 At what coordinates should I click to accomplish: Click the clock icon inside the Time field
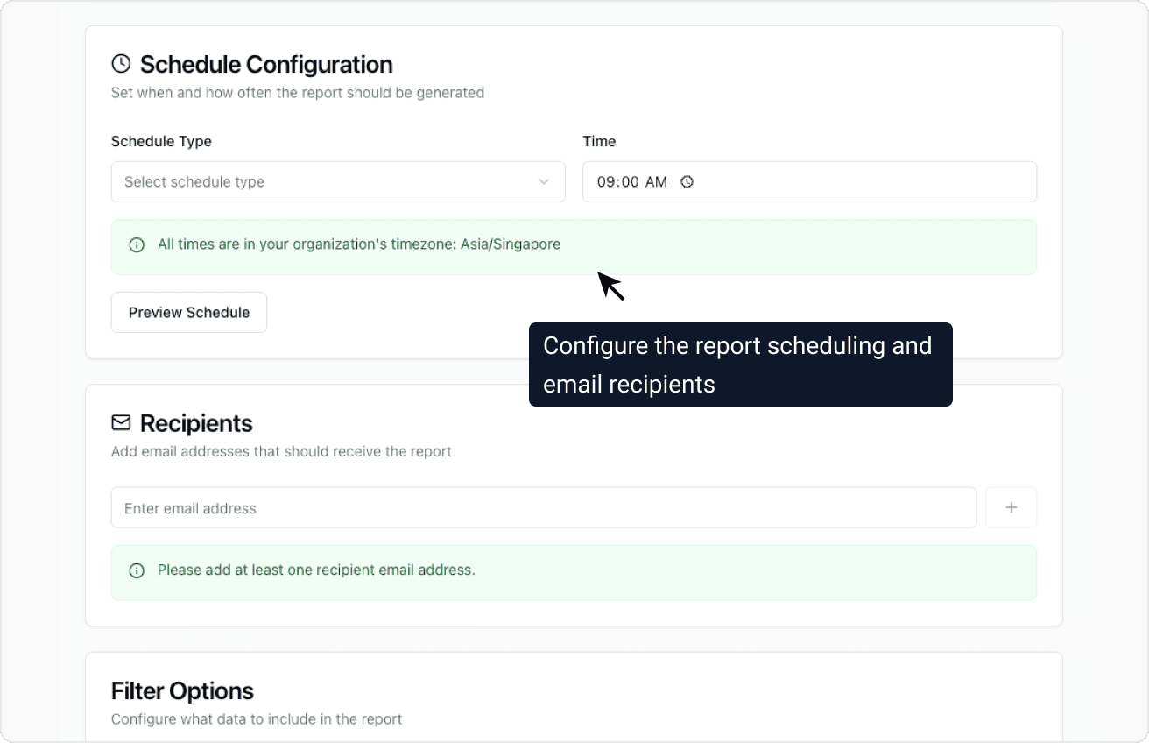pyautogui.click(x=687, y=181)
